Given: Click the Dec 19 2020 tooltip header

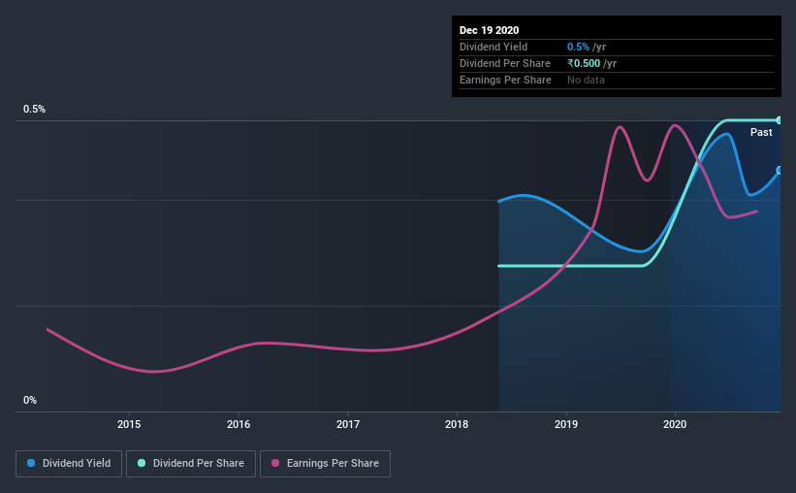Looking at the screenshot, I should click(489, 30).
